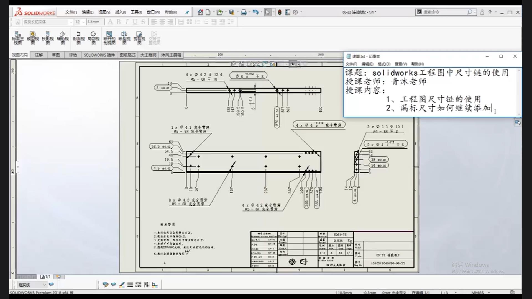The image size is (532, 299).
Task: Click the Standard 3 View (标准三视图) tool
Action: tap(18, 38)
